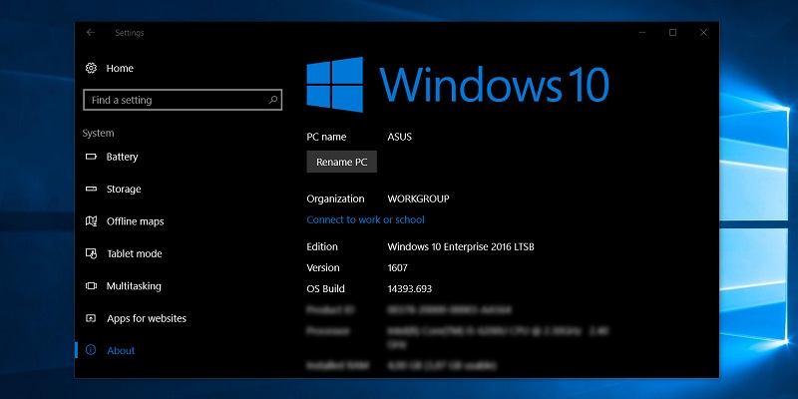This screenshot has width=798, height=399.
Task: Click the Multitasking icon
Action: point(91,286)
